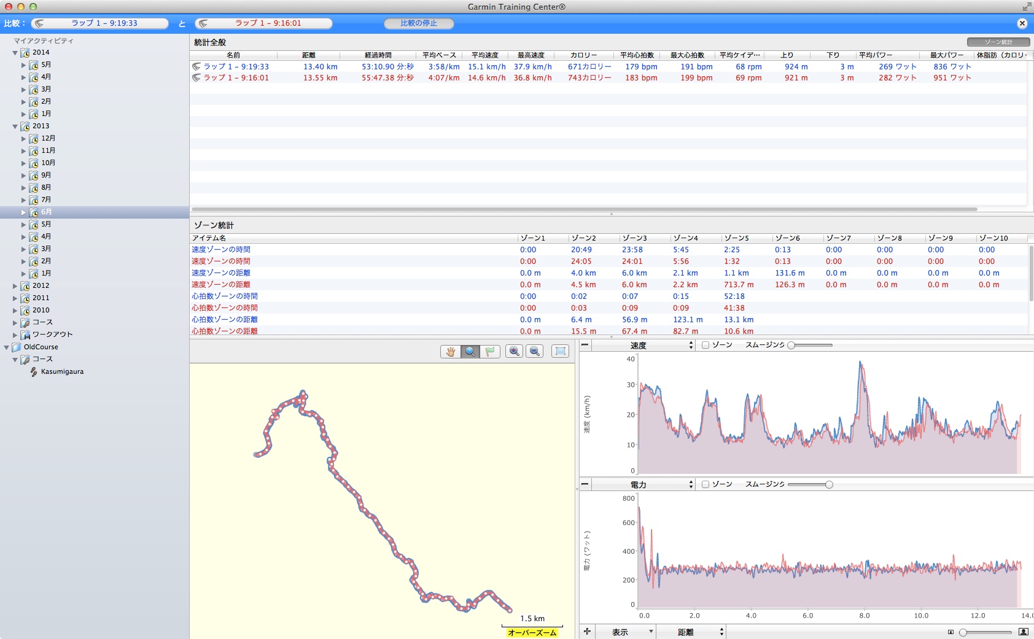Screen dimensions: 1034x639
Task: Open the 距離 axis dropdown
Action: [691, 632]
